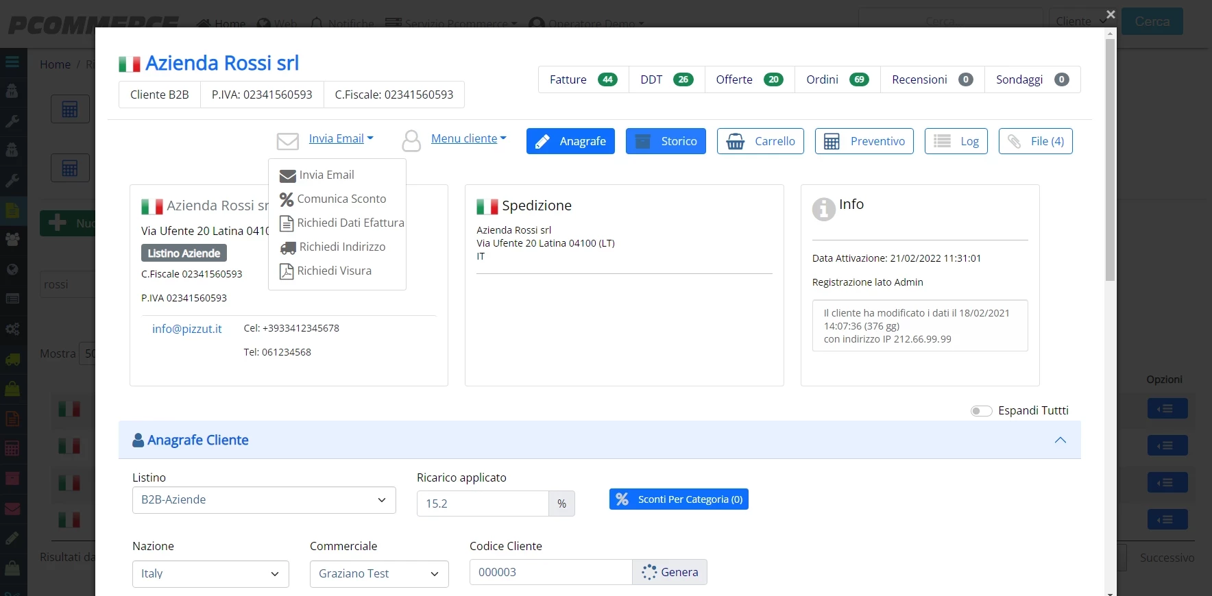Viewport: 1212px width, 596px height.
Task: Click the Ricarico applicato input field
Action: coord(483,504)
